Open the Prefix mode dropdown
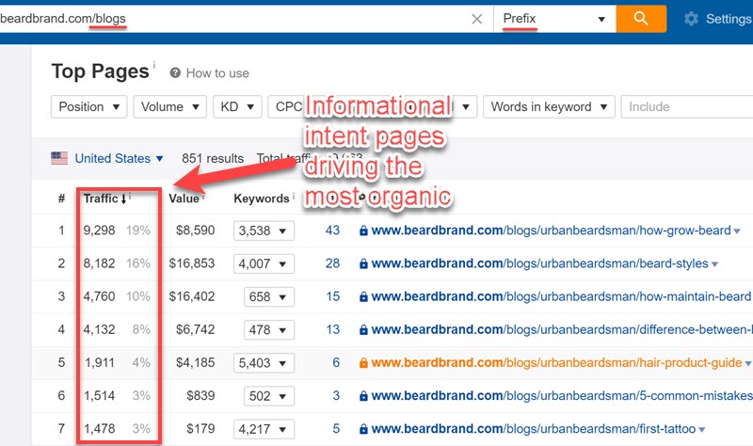This screenshot has width=753, height=446. pyautogui.click(x=554, y=19)
